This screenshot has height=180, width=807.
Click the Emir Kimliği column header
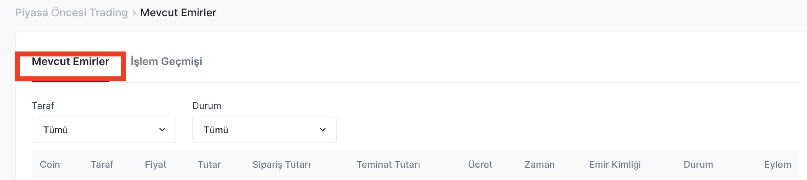(x=615, y=165)
